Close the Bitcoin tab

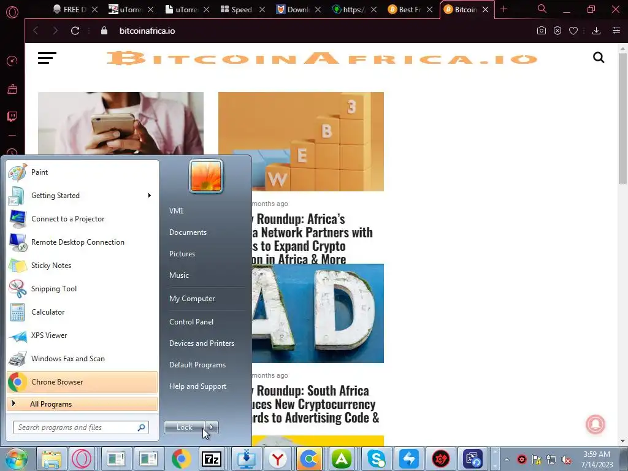click(x=486, y=10)
